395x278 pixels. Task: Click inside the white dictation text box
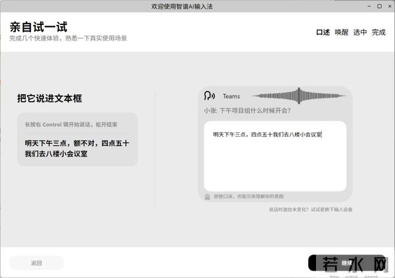(275, 156)
